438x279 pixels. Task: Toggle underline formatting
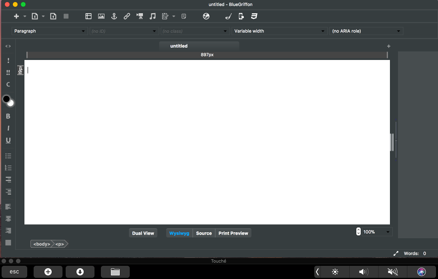click(8, 140)
